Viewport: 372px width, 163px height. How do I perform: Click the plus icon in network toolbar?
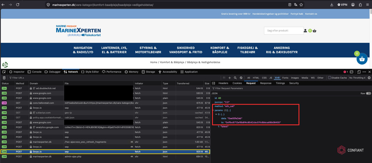pyautogui.click(x=230, y=78)
